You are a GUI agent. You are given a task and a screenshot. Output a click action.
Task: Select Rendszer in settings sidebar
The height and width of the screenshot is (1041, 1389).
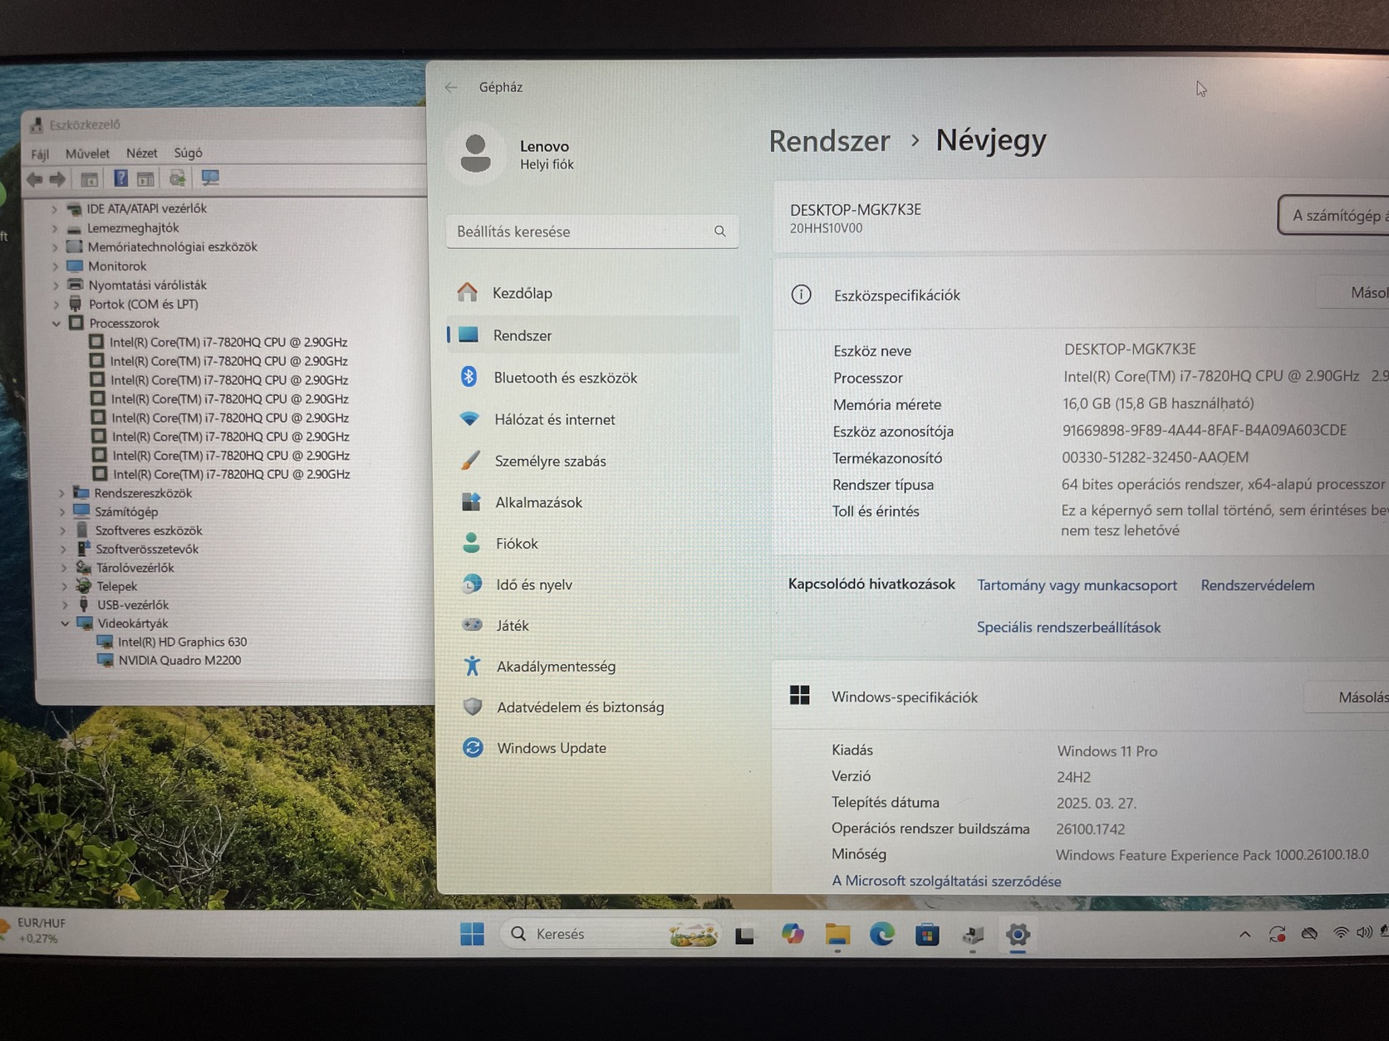pos(591,335)
